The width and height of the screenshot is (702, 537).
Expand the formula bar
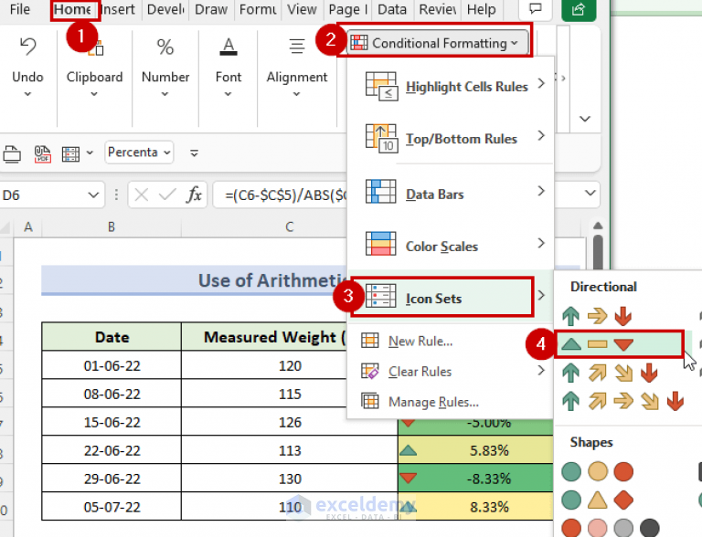click(590, 194)
